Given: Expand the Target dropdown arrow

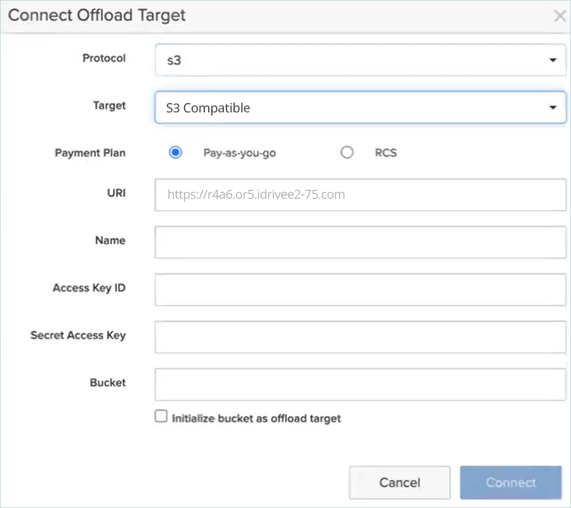Looking at the screenshot, I should [553, 107].
